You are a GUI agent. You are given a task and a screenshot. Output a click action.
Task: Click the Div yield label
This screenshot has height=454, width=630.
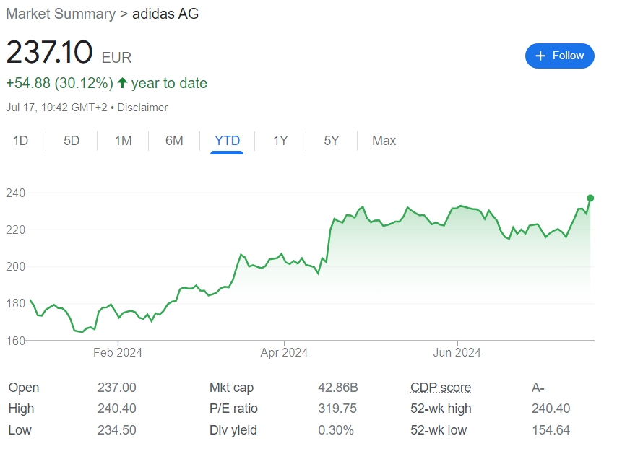pos(233,430)
